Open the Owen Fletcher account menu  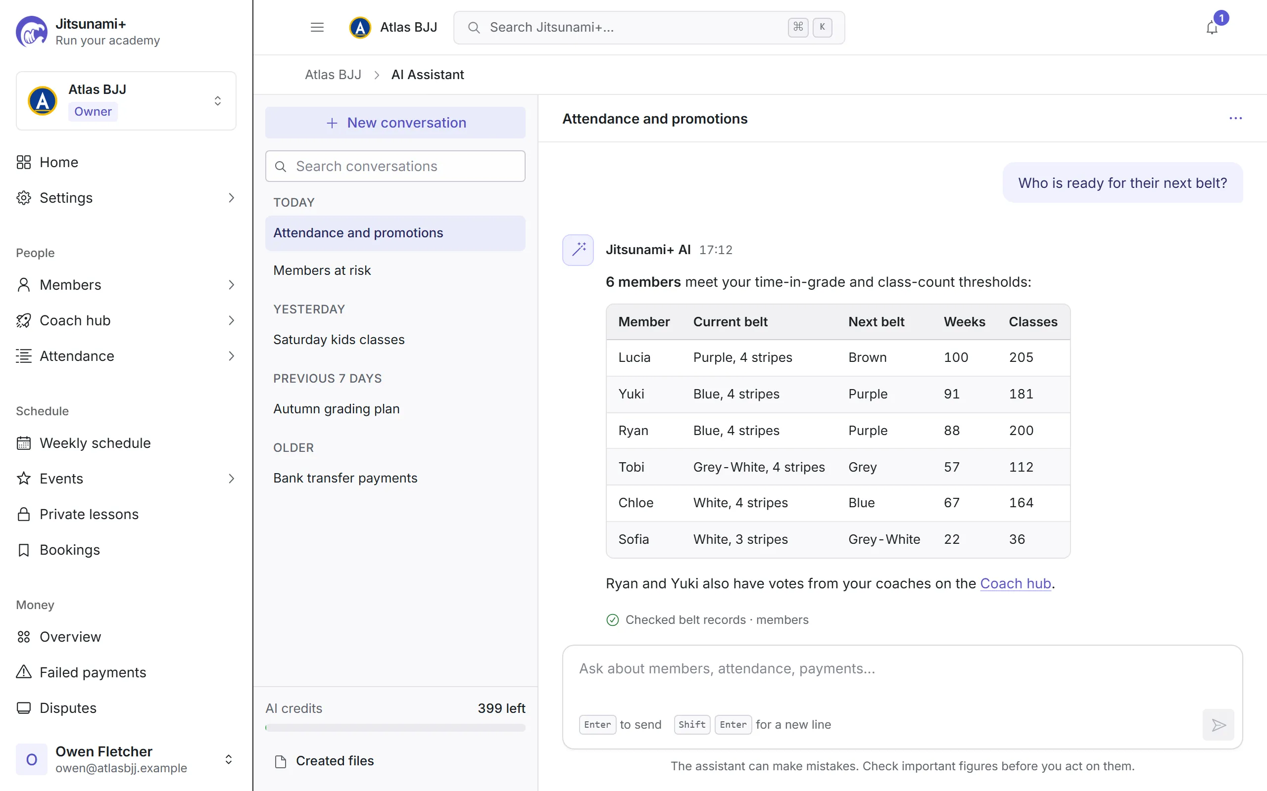pos(126,759)
